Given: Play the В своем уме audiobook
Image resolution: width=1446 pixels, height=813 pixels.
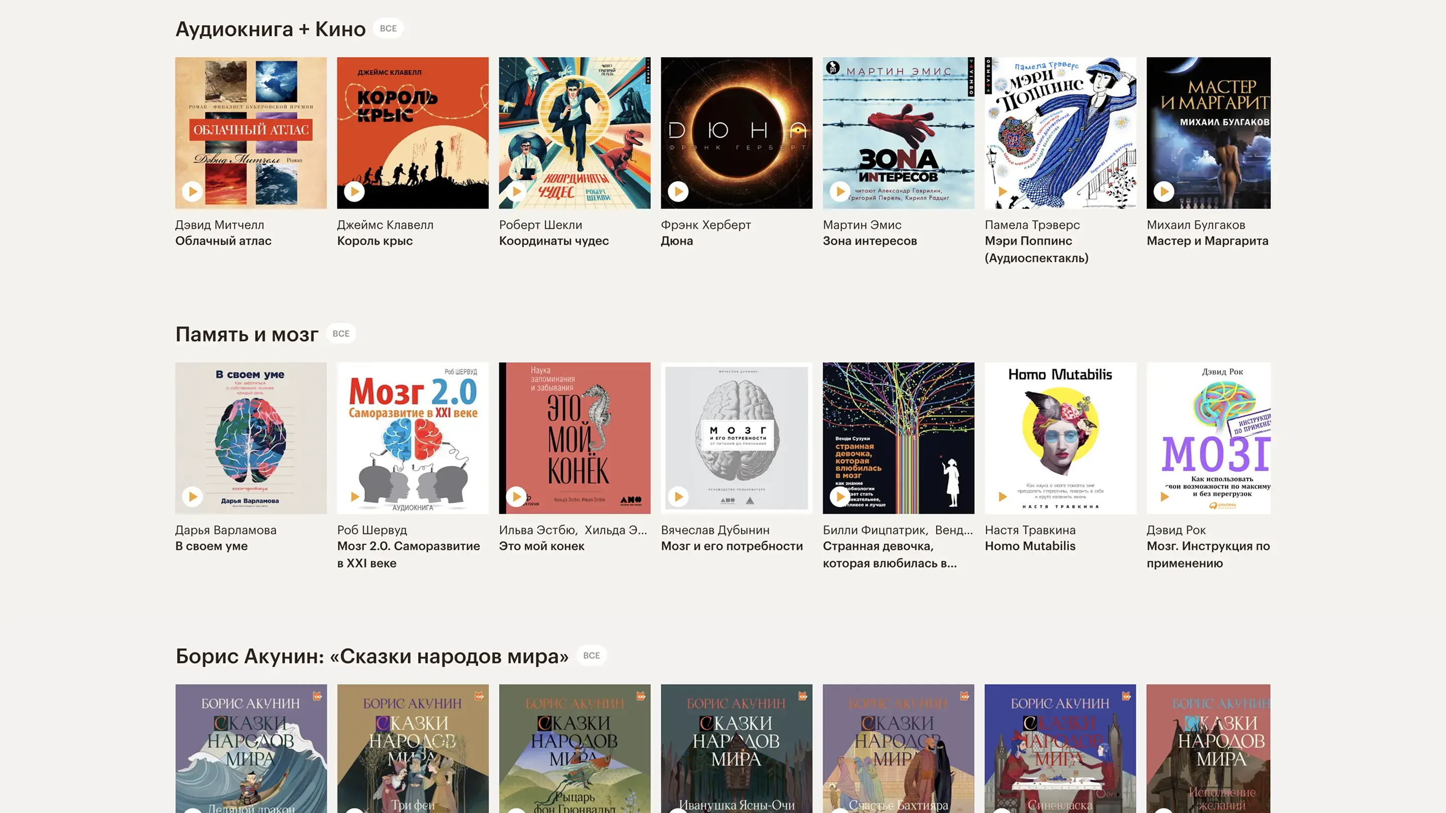Looking at the screenshot, I should click(x=192, y=496).
